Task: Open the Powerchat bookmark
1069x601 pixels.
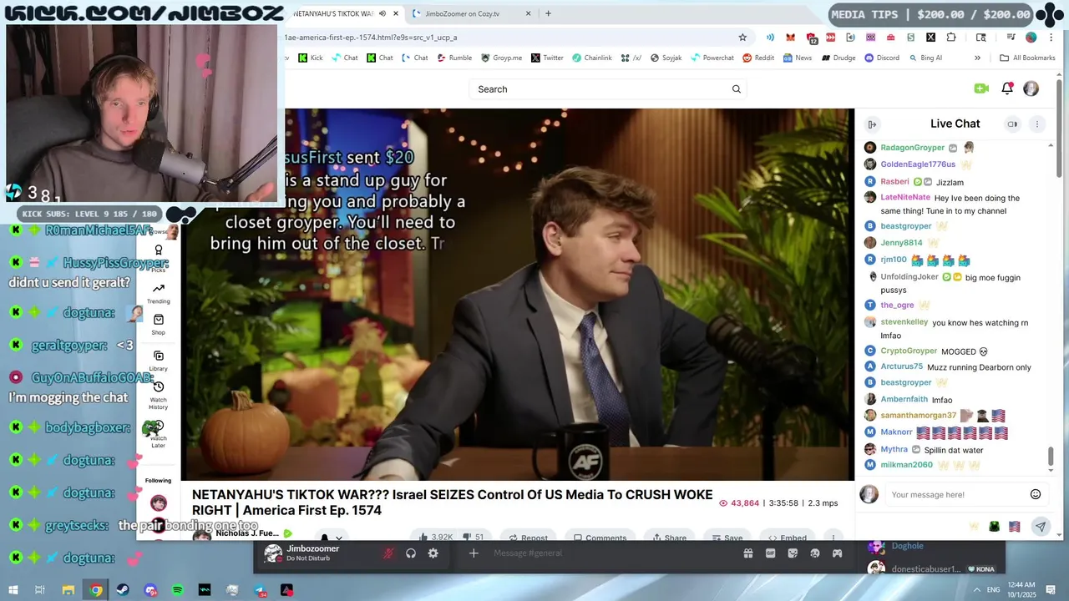Action: point(712,58)
